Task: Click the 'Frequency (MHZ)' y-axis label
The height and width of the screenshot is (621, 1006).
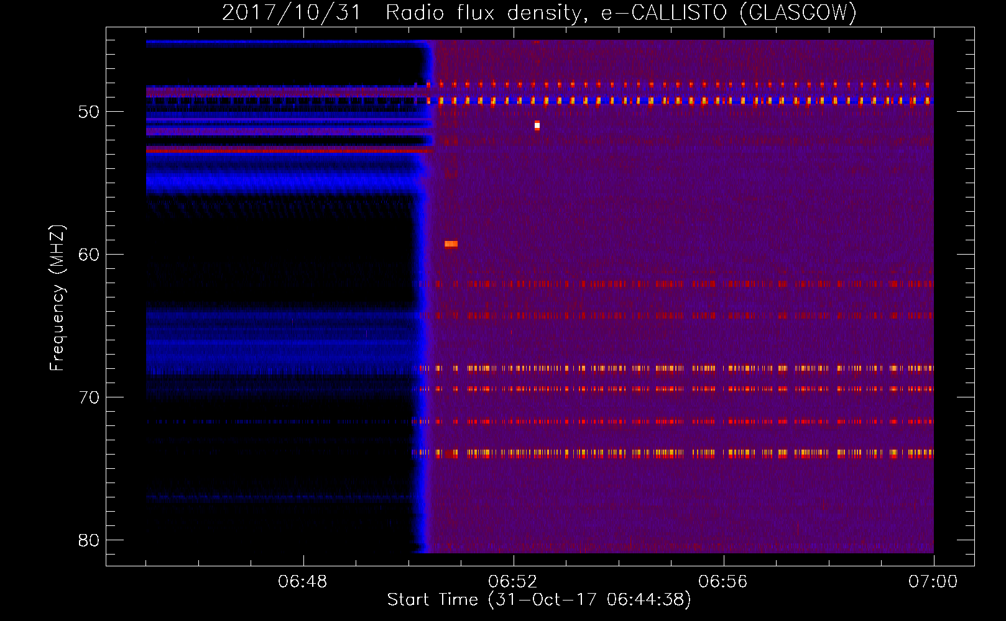Action: click(57, 298)
